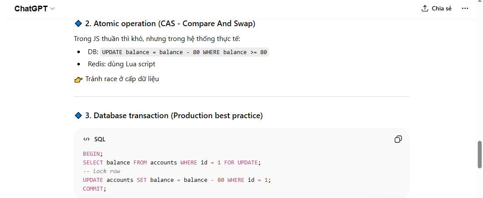Click the COMMIT; line in the SQL block
Screen dimensions: 483x198
tap(94, 188)
